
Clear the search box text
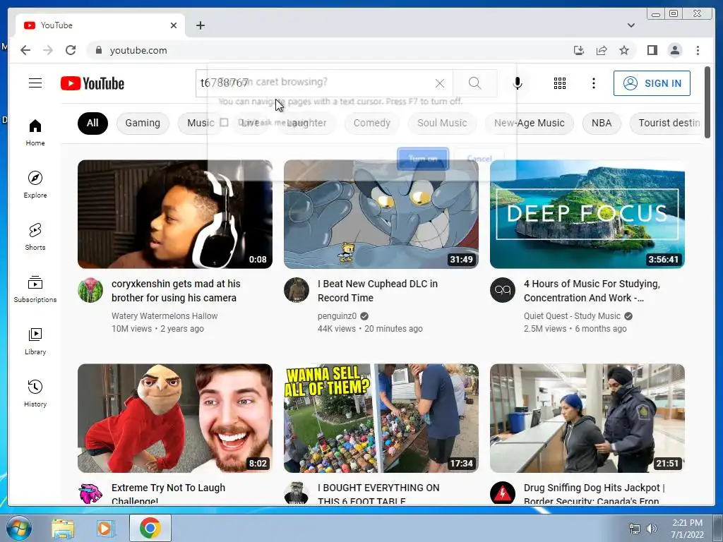click(440, 83)
